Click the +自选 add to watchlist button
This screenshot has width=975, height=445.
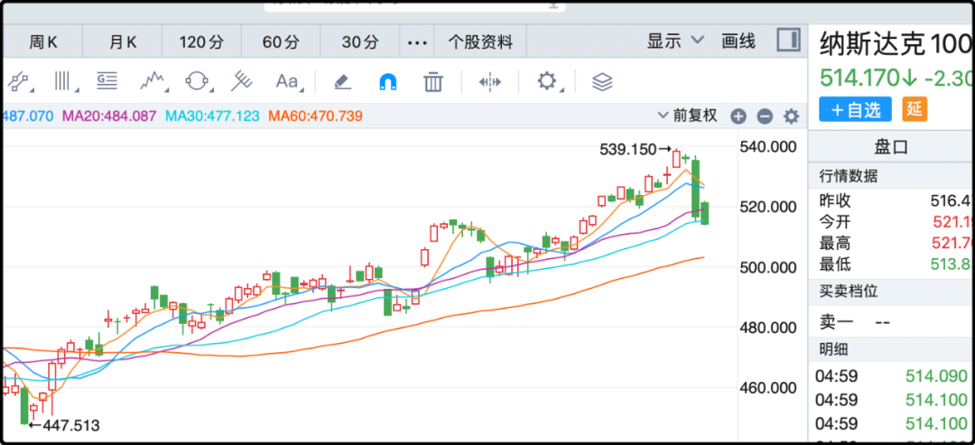pyautogui.click(x=855, y=109)
